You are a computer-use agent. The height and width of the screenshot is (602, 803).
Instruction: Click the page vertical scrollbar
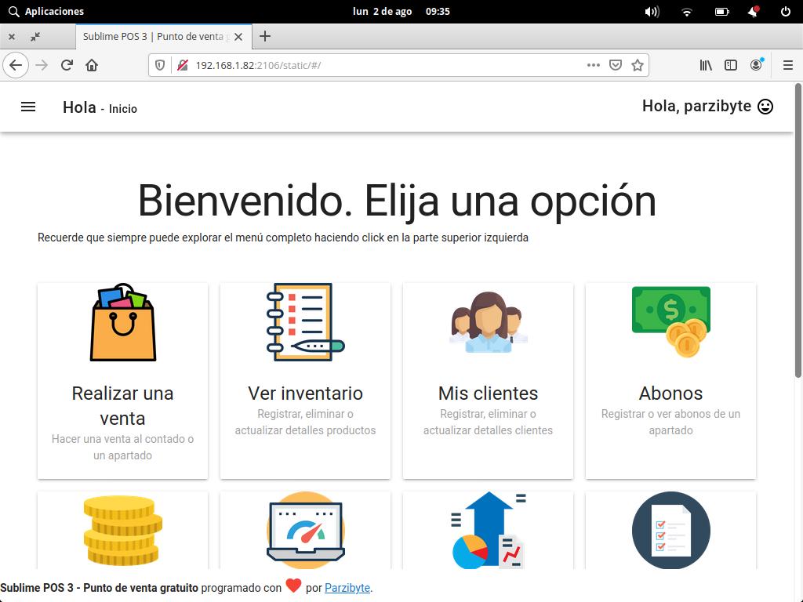coord(798,230)
